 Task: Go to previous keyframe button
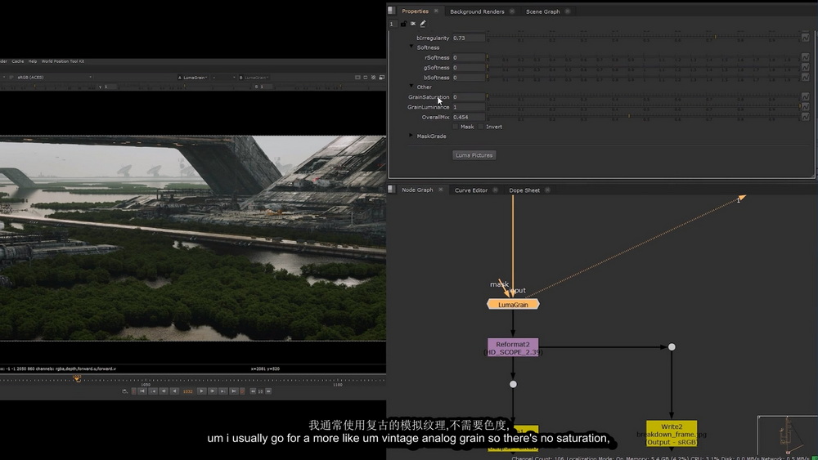point(153,391)
